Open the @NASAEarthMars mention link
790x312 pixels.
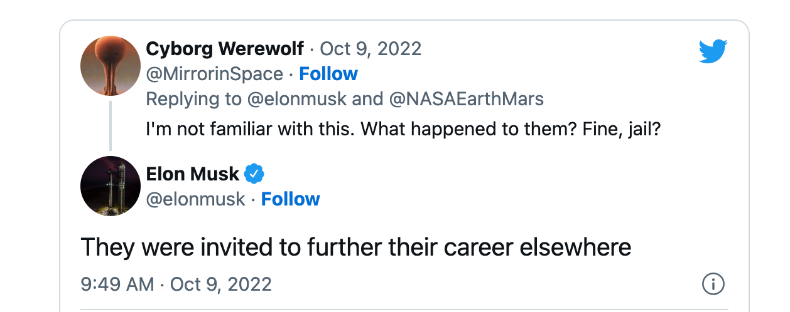pos(468,99)
